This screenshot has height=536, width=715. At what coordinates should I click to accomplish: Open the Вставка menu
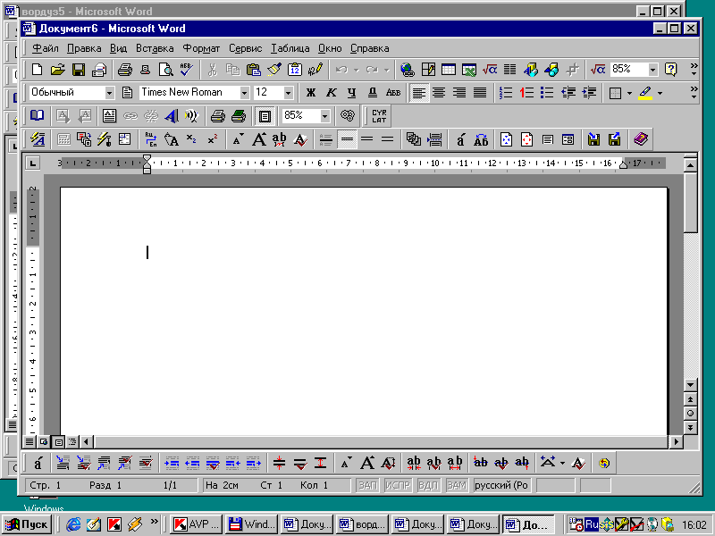[155, 48]
